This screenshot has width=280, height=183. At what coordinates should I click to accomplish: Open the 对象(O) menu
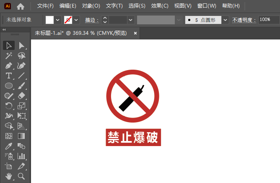tap(91, 6)
